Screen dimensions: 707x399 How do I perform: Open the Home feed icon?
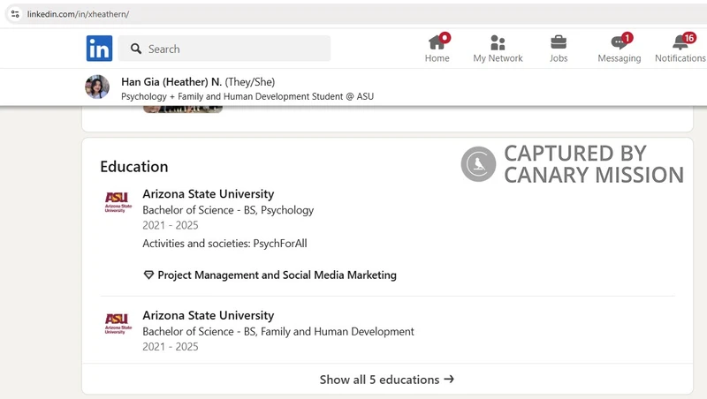coord(437,42)
